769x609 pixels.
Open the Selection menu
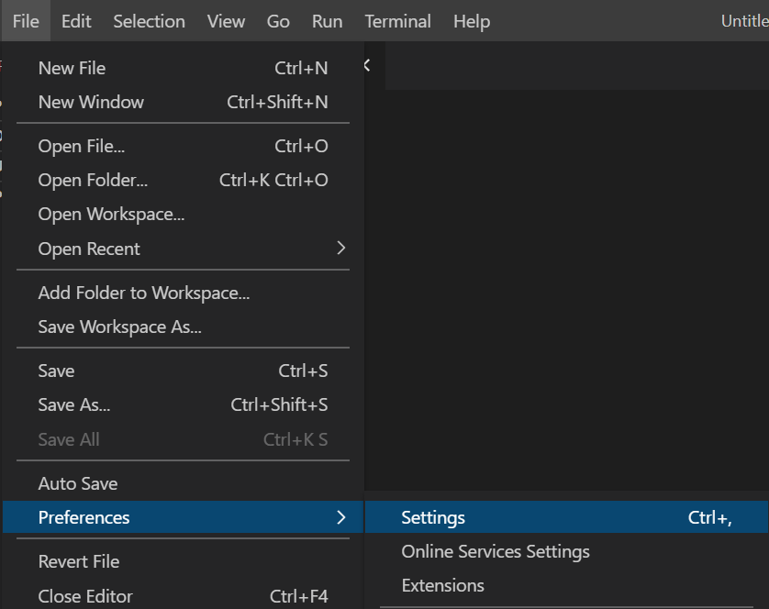click(x=149, y=21)
